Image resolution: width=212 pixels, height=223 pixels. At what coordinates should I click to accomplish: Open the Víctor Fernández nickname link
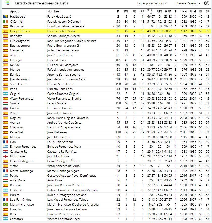22,99
